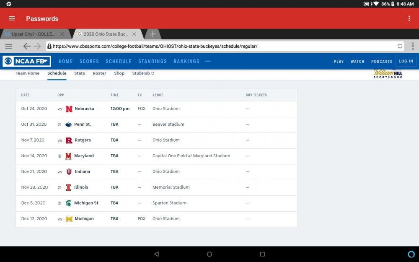Open the SCHEDULE nav item
This screenshot has width=419, height=262.
pos(119,62)
